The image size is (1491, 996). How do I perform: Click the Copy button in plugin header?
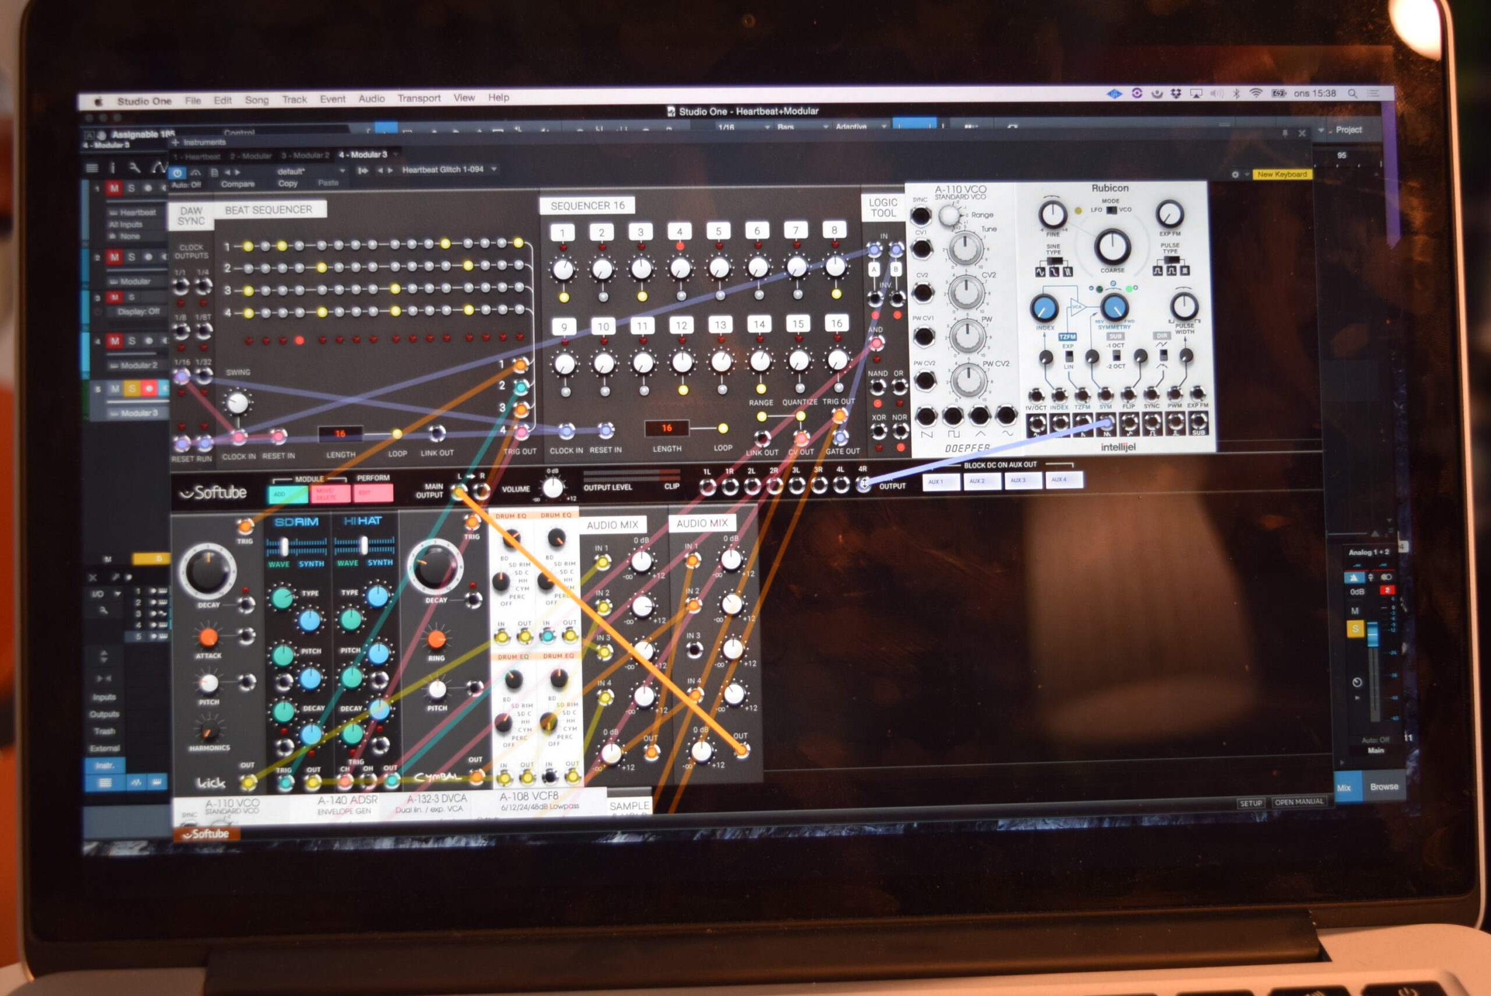[x=287, y=183]
